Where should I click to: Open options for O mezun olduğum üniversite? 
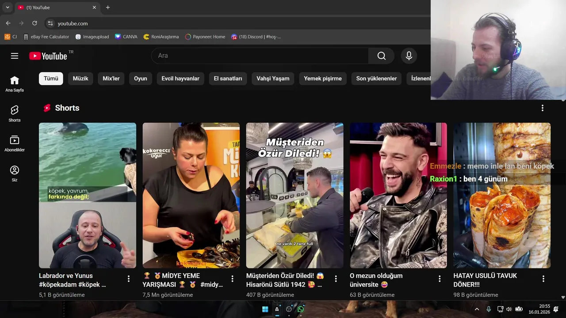(x=440, y=279)
